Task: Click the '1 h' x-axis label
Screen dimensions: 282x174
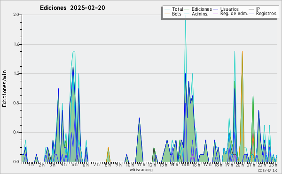Action: pos(31,165)
